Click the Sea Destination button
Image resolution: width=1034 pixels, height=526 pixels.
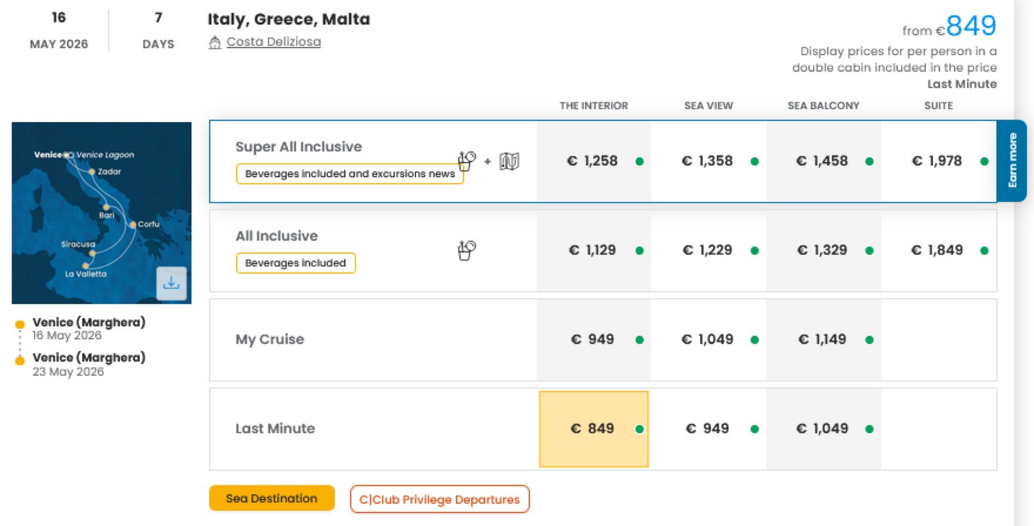point(271,498)
